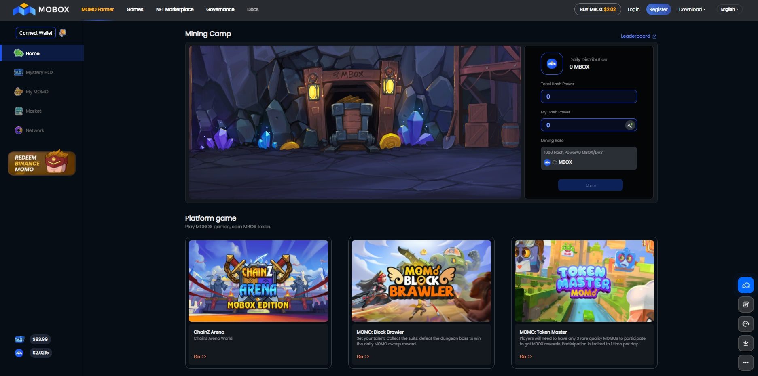
Task: Click the refresh icon beside MBOX in Mining Rate
Action: (x=555, y=162)
